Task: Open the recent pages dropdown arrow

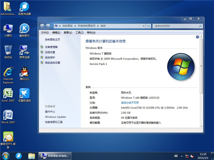Action: (52, 26)
